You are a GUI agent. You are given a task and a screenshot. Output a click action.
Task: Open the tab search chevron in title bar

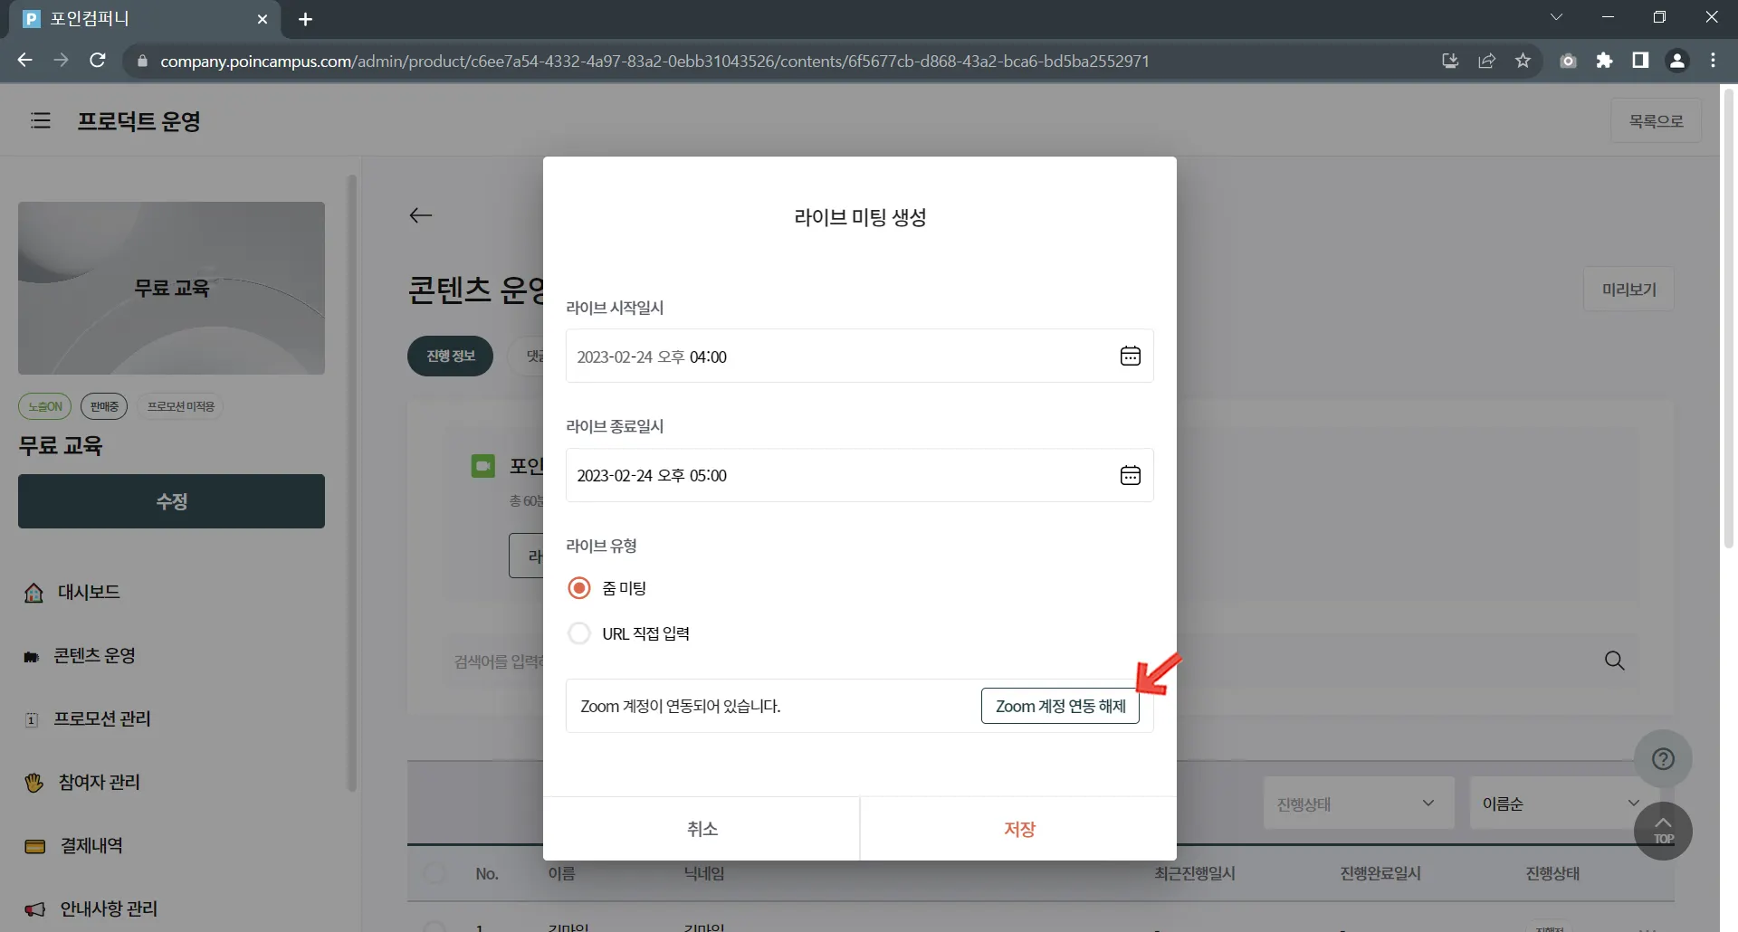1556,17
